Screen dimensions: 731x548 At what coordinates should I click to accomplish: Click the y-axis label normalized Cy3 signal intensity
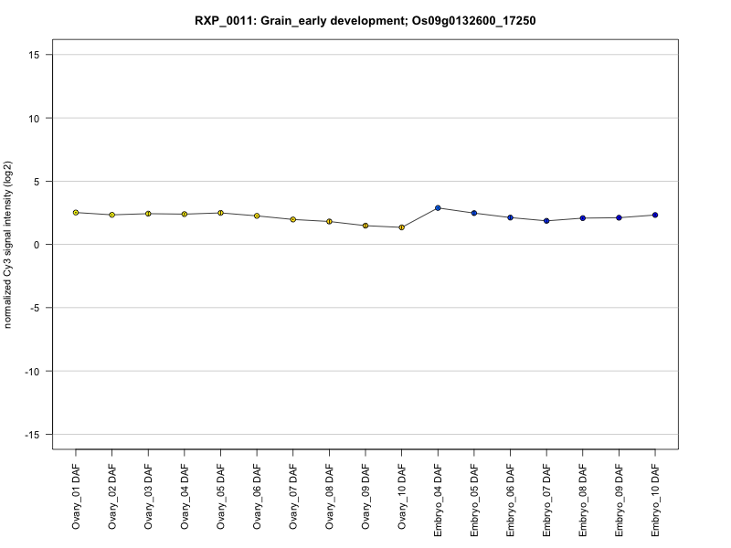tap(8, 244)
